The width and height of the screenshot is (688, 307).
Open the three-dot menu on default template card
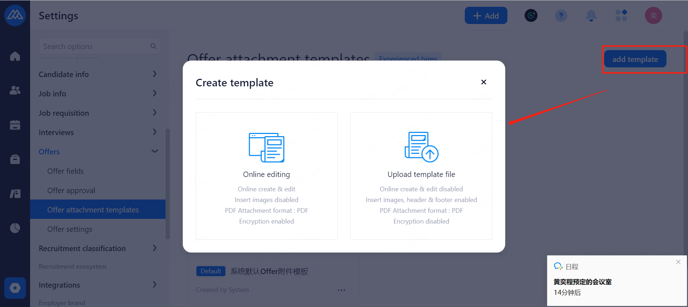[341, 290]
